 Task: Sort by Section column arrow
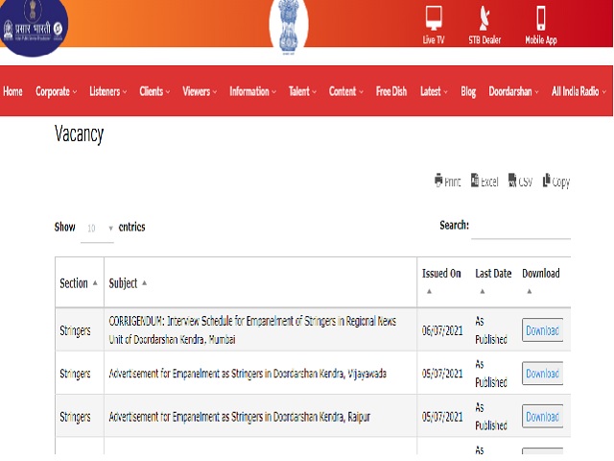[x=95, y=282]
